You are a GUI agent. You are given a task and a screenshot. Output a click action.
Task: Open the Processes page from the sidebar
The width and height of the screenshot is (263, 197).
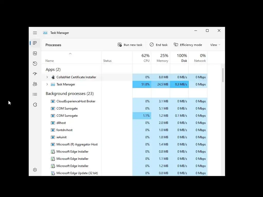coord(35,43)
